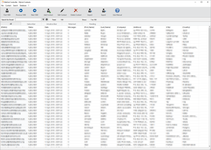Open the File menu
The image size is (211, 150).
pyautogui.click(x=2, y=5)
